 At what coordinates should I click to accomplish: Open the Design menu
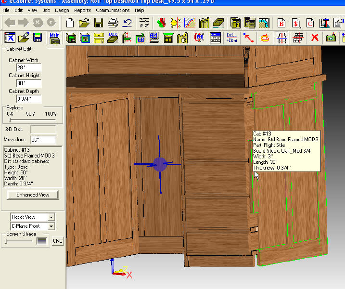point(62,10)
